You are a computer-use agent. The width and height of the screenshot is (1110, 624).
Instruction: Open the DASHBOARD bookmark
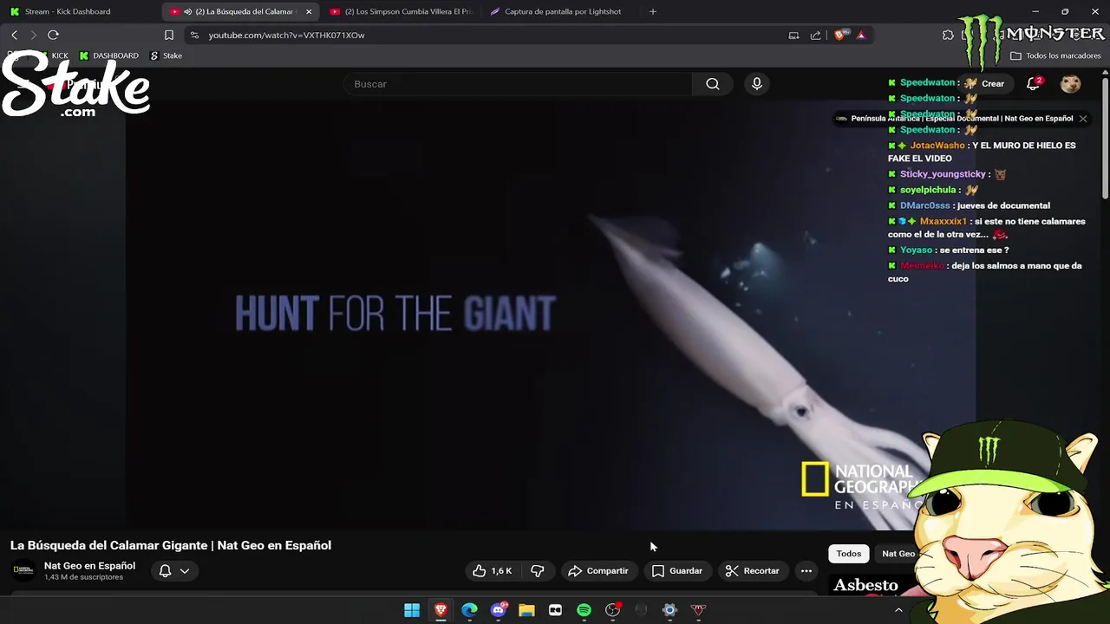click(109, 55)
